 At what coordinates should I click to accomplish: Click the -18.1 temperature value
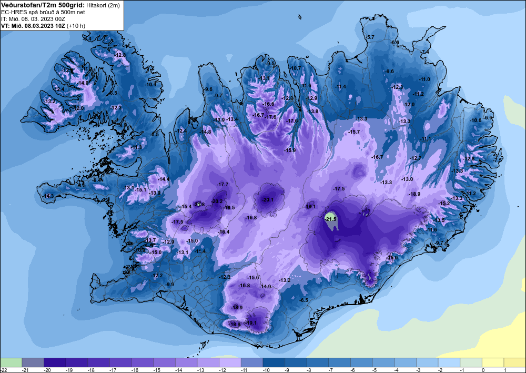point(310,207)
